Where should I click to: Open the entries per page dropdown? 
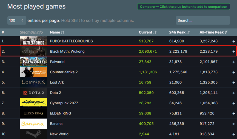pos(17,20)
